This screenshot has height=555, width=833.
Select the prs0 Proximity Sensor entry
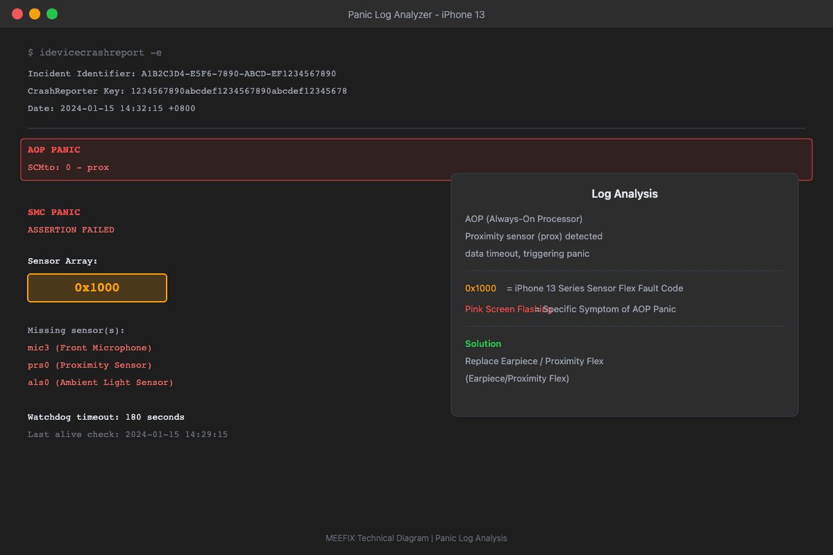pyautogui.click(x=90, y=365)
